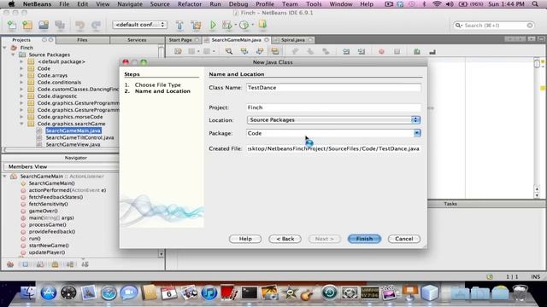The width and height of the screenshot is (547, 307).
Task: Switch to the Services tab
Action: click(x=137, y=40)
